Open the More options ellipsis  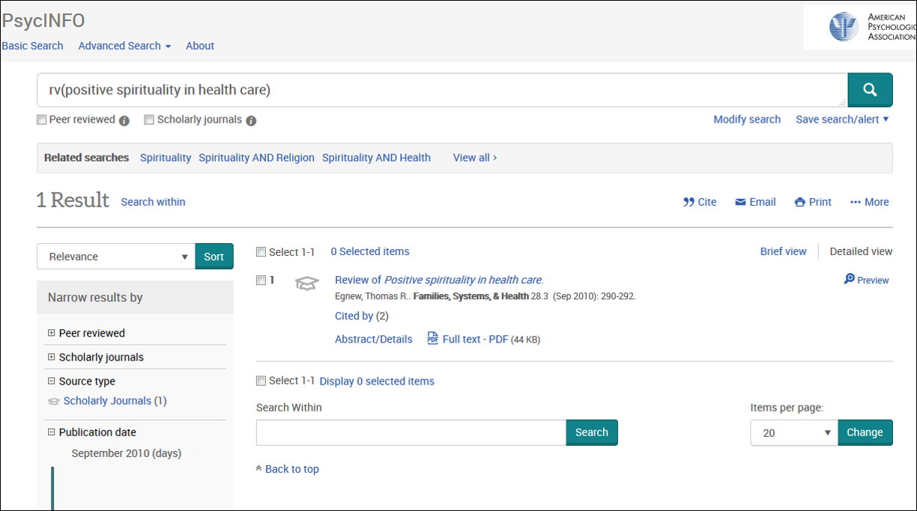pos(856,202)
